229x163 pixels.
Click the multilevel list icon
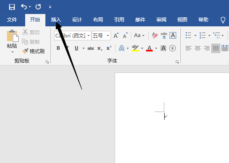[217, 35]
